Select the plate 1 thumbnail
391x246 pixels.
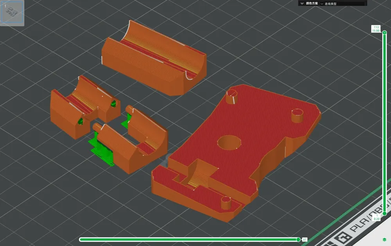(x=12, y=13)
